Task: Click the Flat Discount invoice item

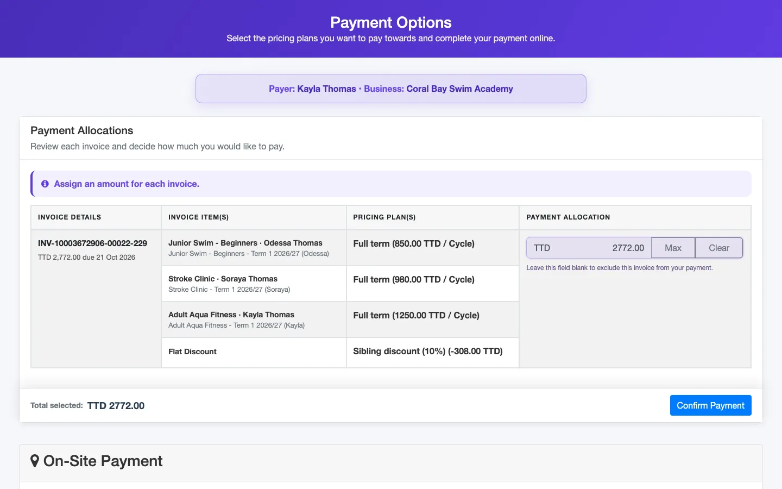Action: pos(192,352)
